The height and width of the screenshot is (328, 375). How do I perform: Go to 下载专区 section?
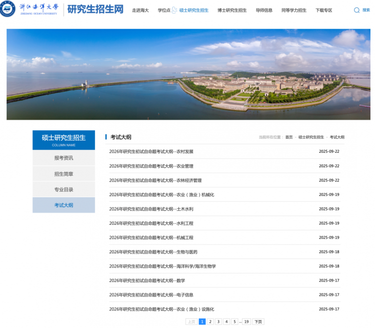click(323, 10)
